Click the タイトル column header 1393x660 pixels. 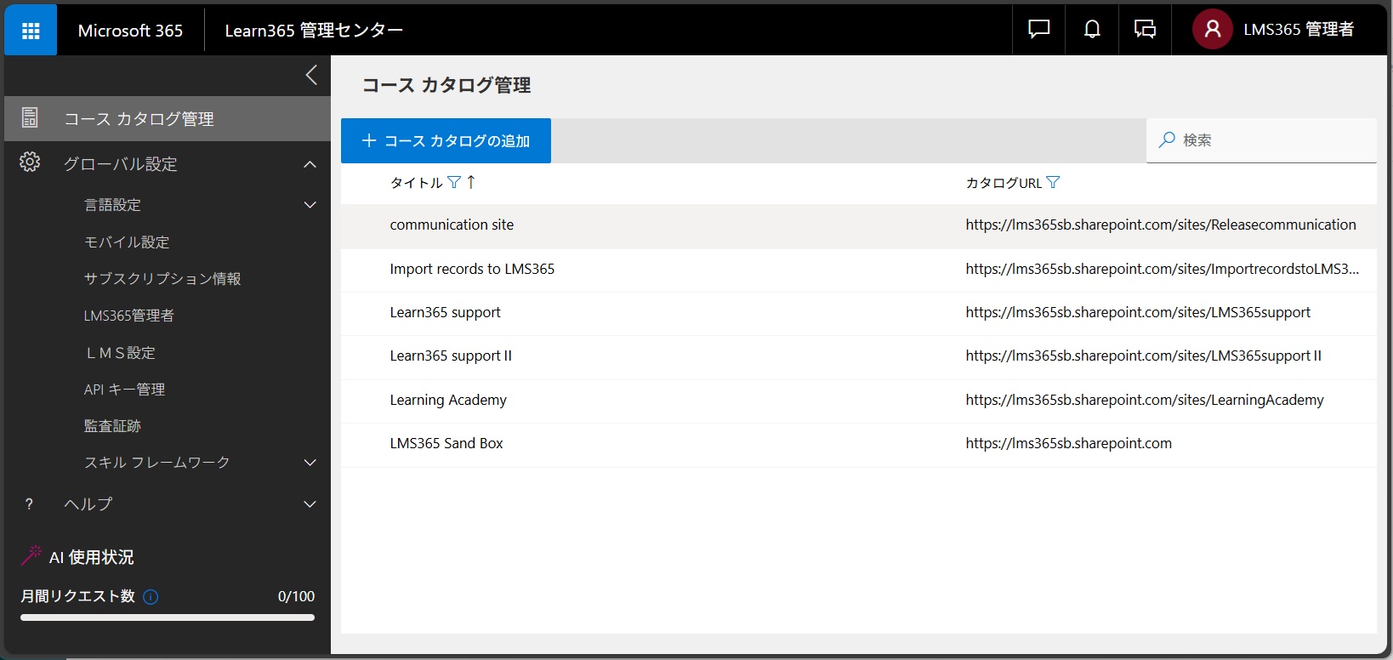pos(416,183)
